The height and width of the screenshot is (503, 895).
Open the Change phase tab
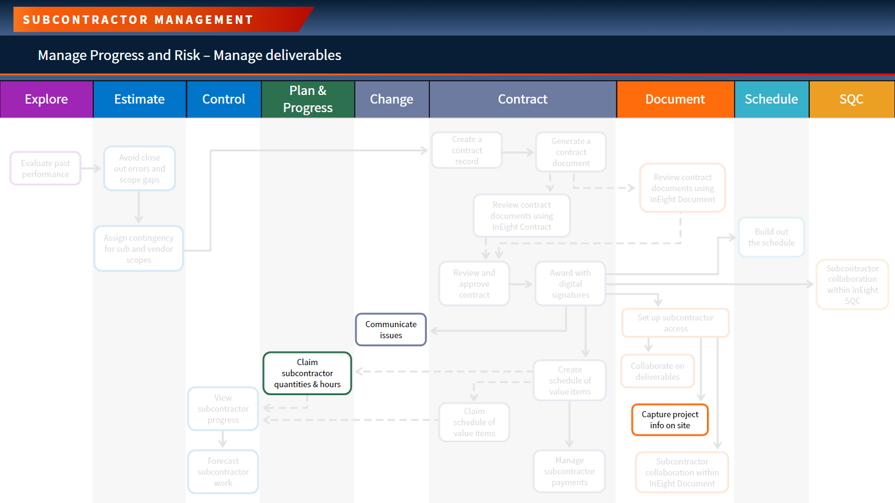coord(391,99)
